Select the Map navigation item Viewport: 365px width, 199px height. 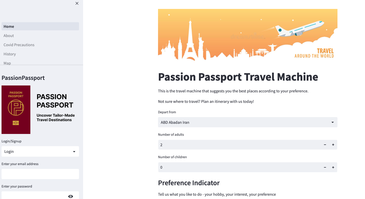(x=7, y=63)
